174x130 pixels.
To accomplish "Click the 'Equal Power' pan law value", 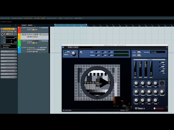I will (78, 18).
